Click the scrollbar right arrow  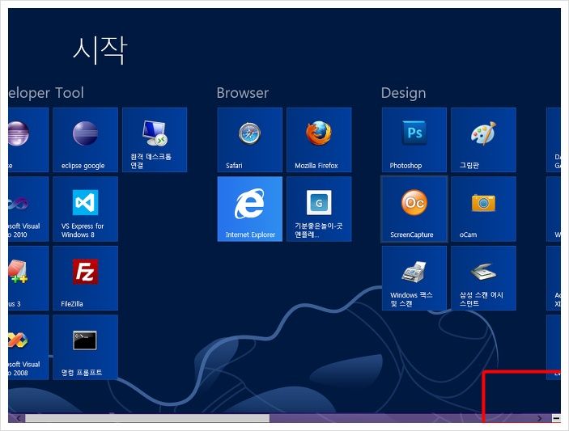click(539, 418)
